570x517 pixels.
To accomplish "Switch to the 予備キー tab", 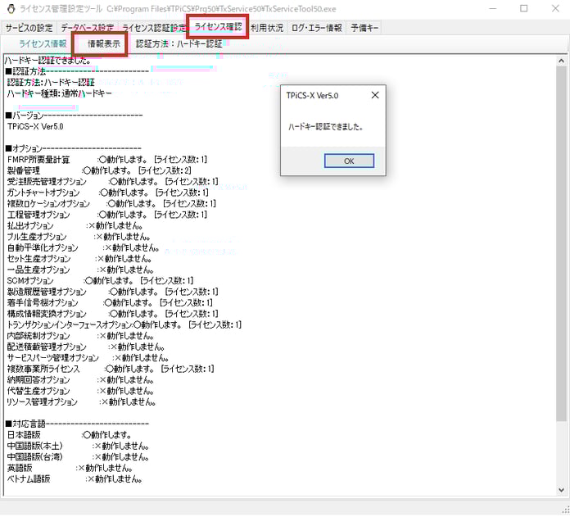I will tap(364, 28).
